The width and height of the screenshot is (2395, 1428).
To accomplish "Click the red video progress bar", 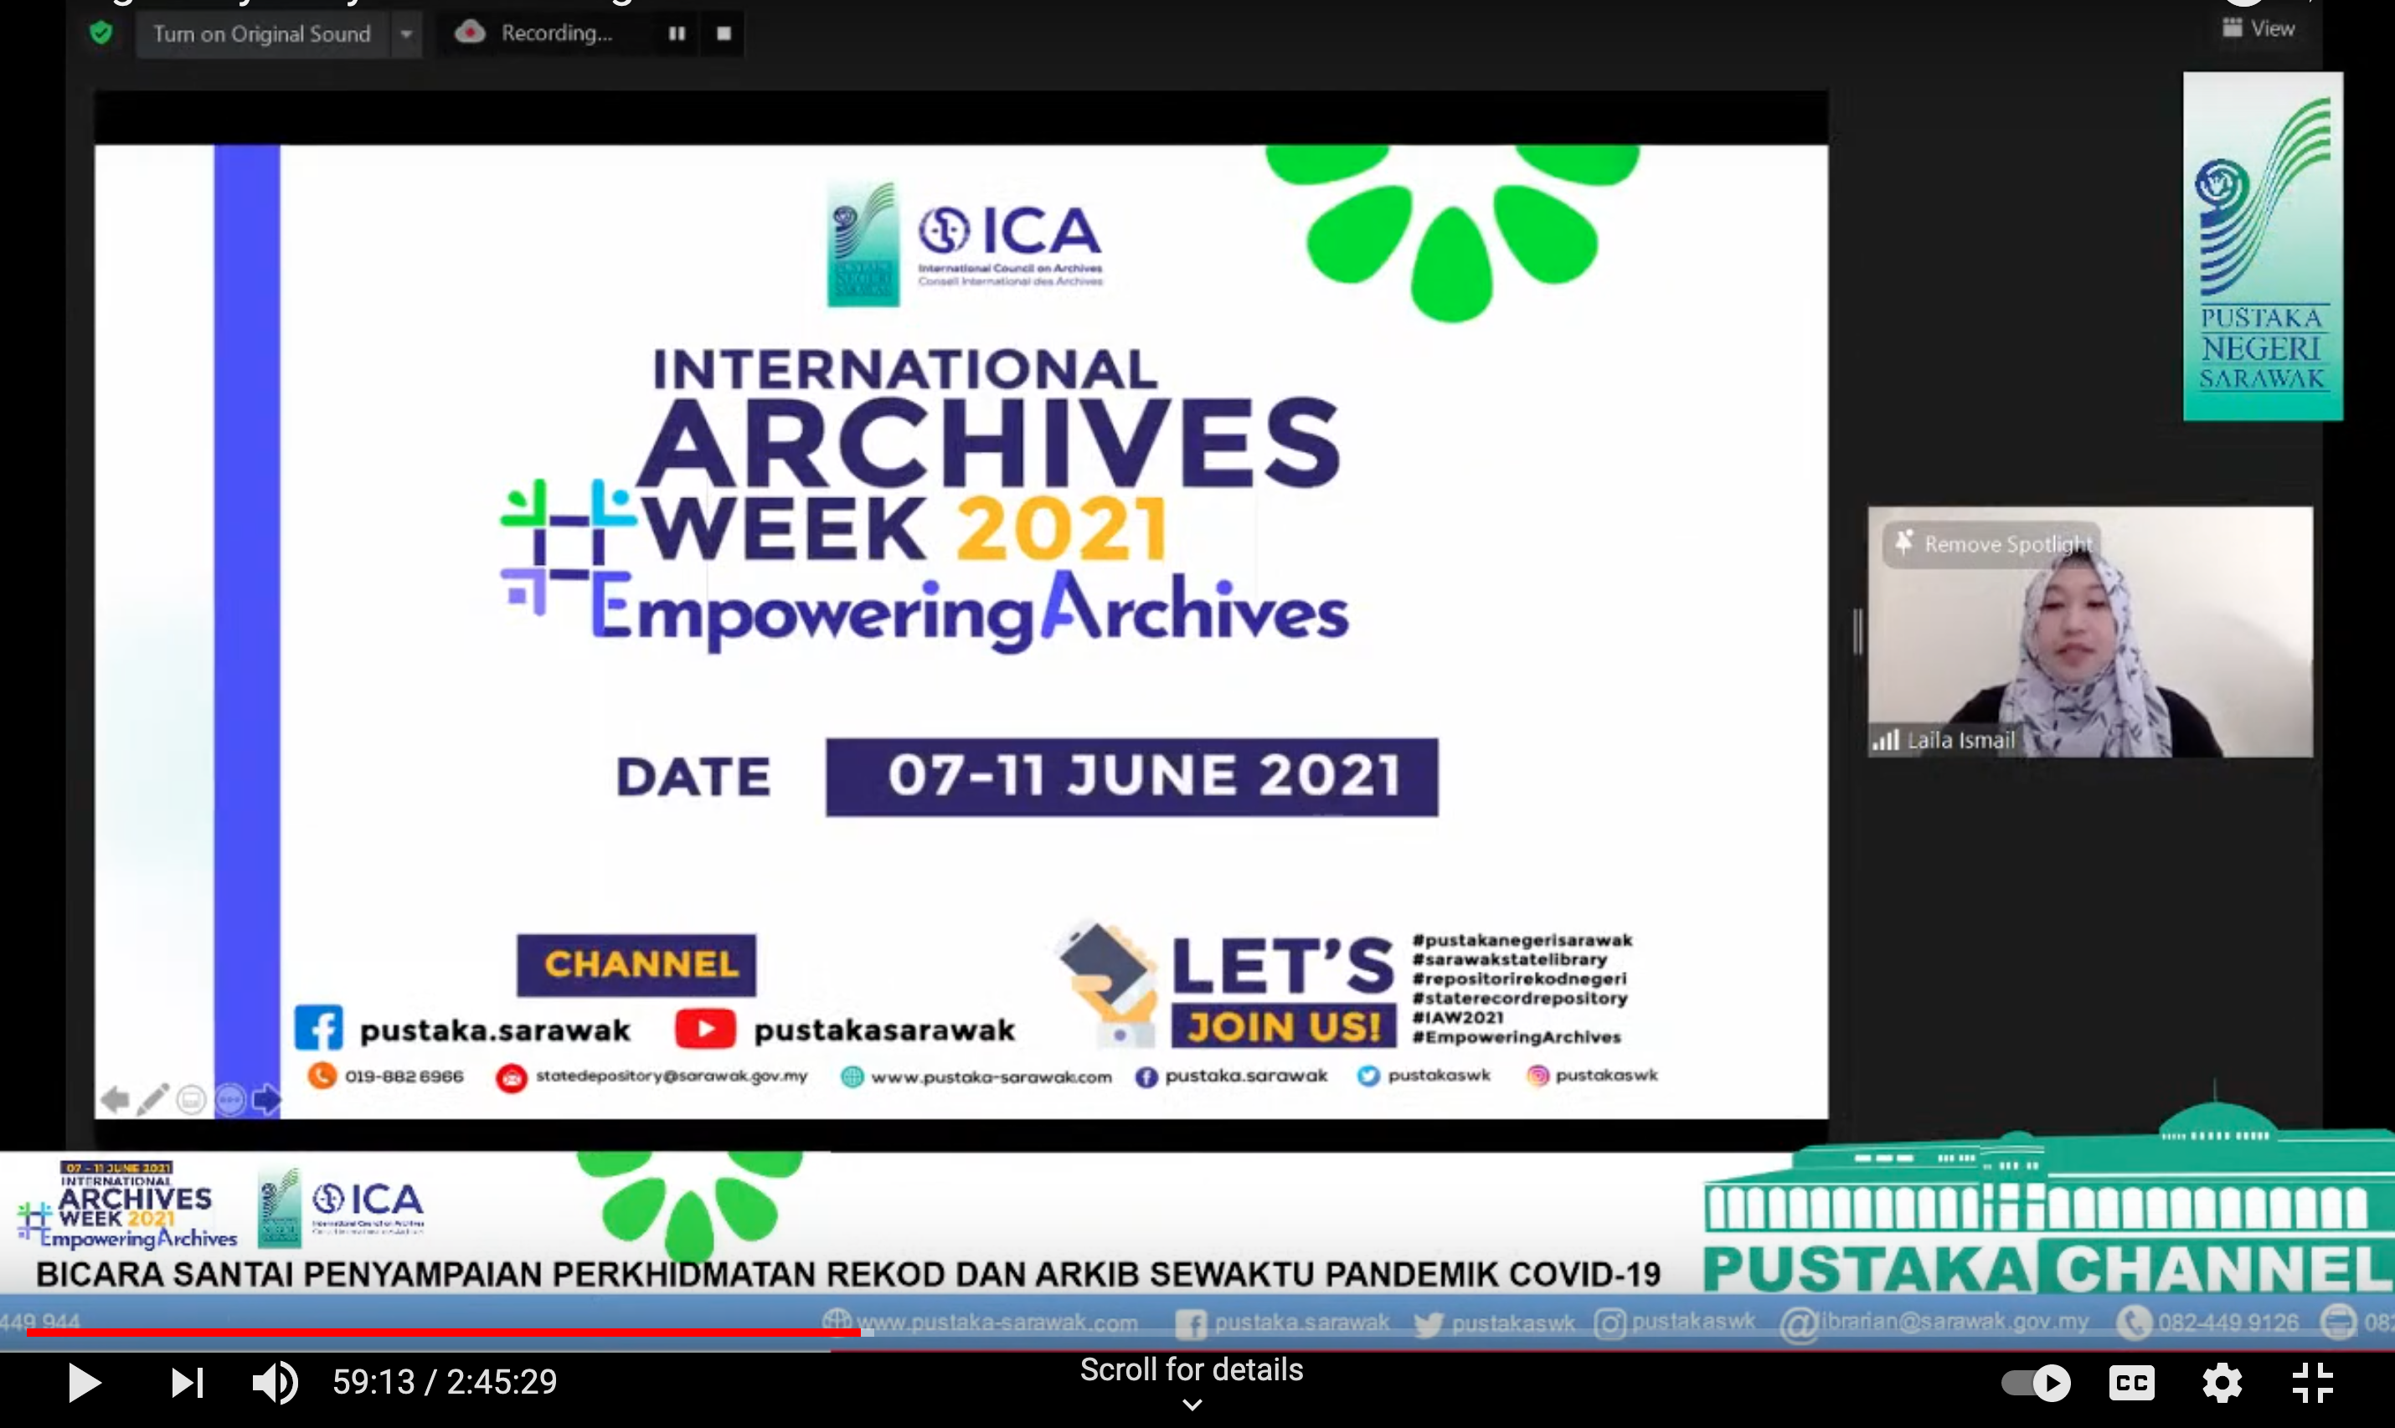I will (x=443, y=1333).
